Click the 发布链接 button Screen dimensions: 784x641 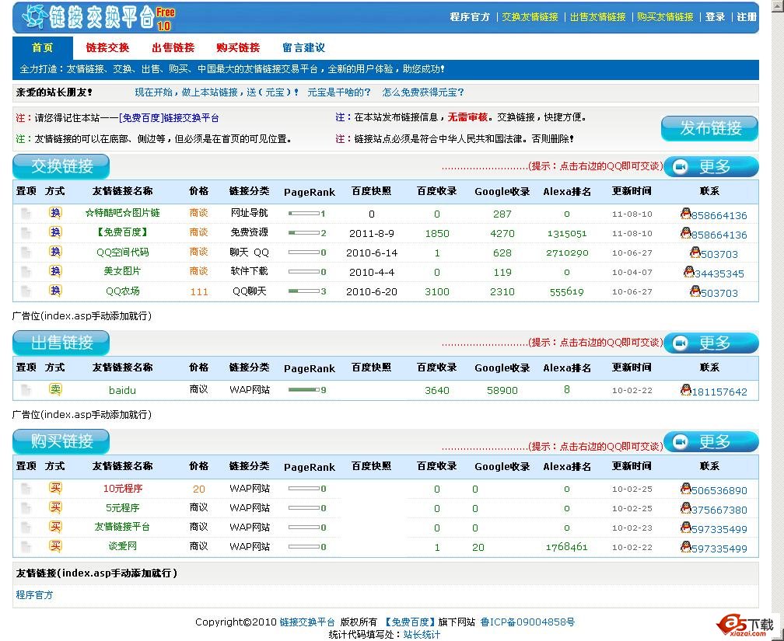[x=709, y=130]
